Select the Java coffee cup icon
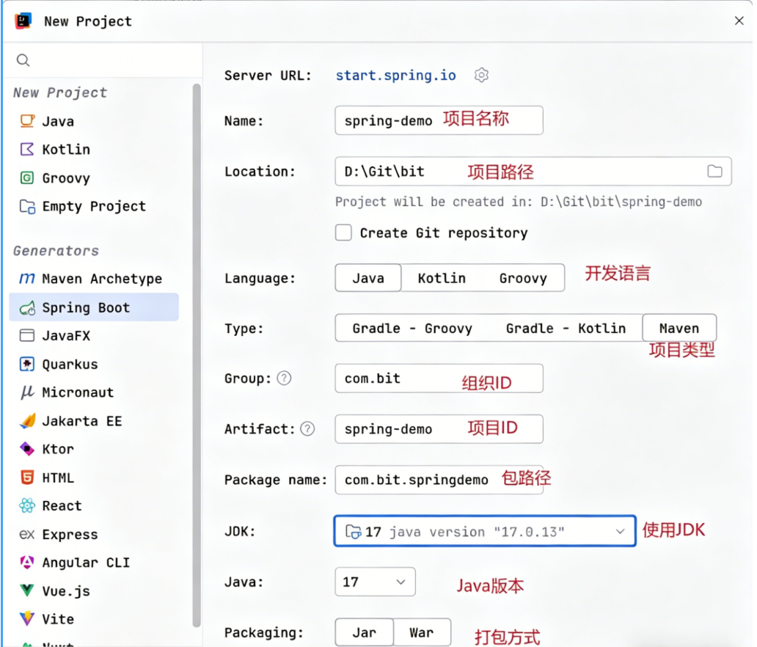The height and width of the screenshot is (647, 757). 27,121
